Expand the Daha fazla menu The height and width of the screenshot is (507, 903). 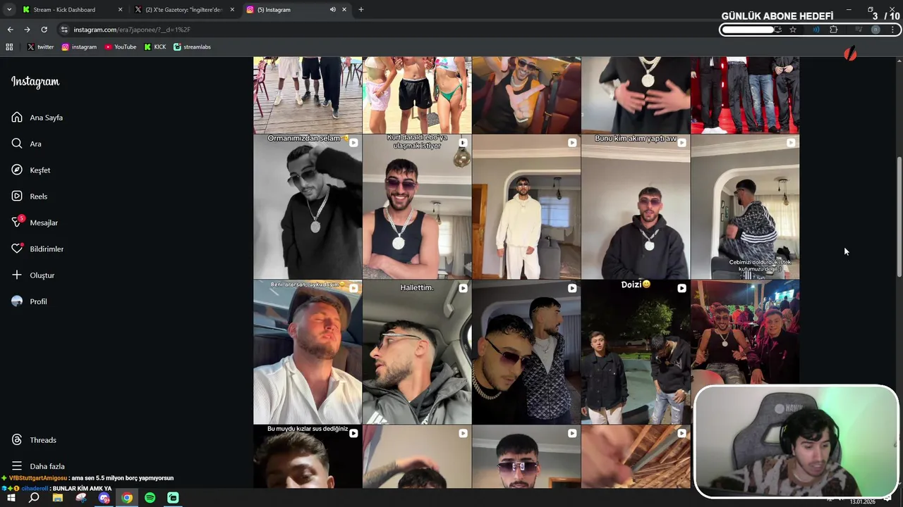(38, 466)
